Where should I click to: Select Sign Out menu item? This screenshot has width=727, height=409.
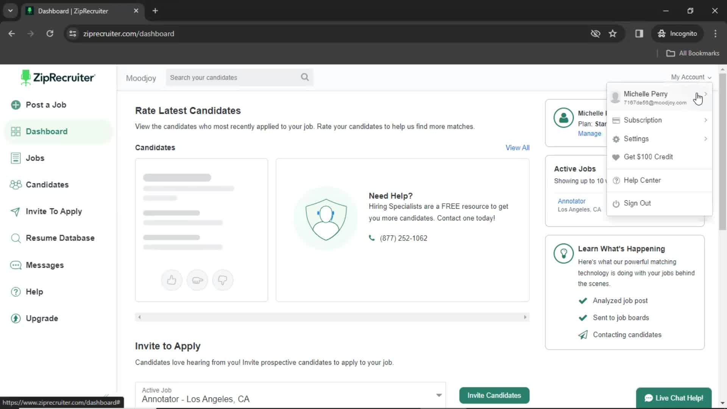pos(638,203)
